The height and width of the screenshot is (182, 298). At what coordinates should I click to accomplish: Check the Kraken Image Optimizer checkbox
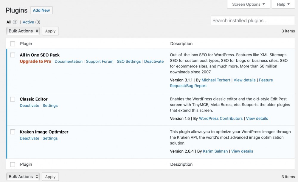[13, 132]
